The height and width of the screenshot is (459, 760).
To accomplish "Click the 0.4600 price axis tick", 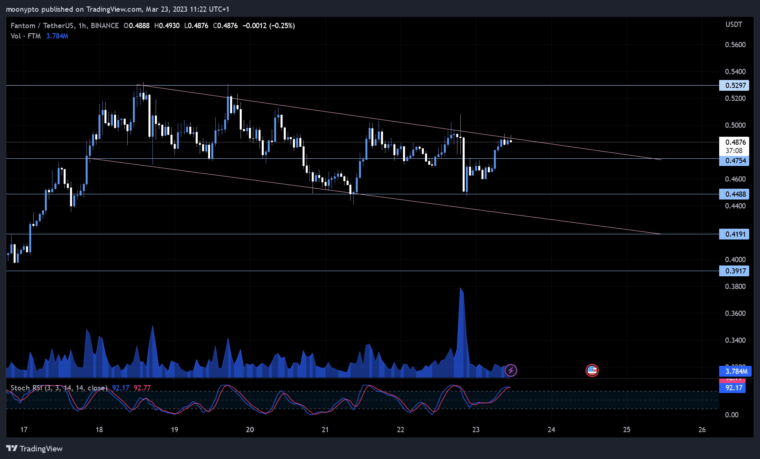I will [735, 179].
